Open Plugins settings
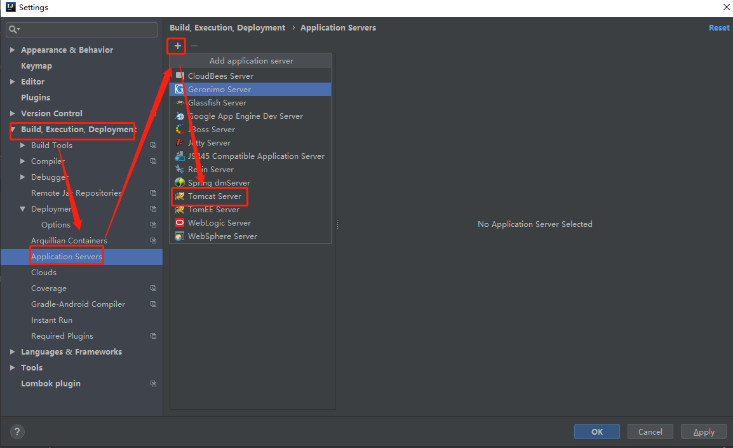 (x=36, y=97)
